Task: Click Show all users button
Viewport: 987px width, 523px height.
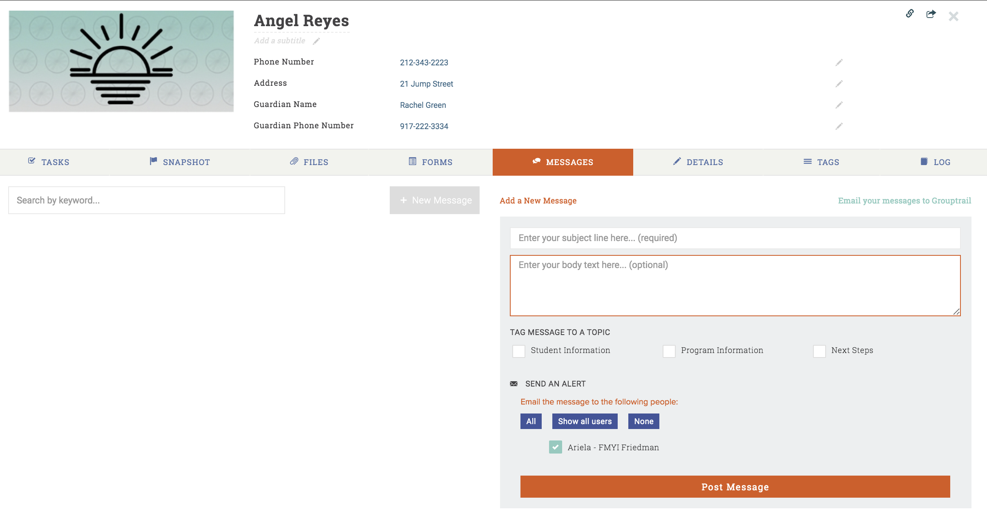Action: pos(585,421)
